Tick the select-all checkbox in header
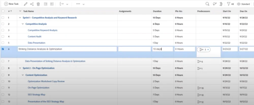This screenshot has height=105, width=254. 3,11
